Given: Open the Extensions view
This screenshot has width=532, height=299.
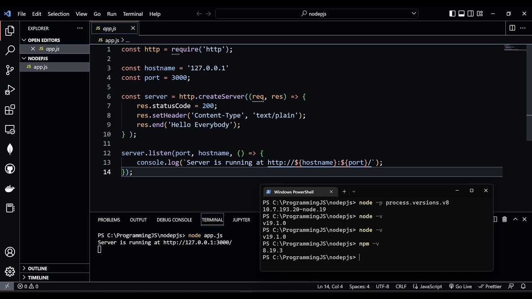Looking at the screenshot, I should click(x=10, y=110).
